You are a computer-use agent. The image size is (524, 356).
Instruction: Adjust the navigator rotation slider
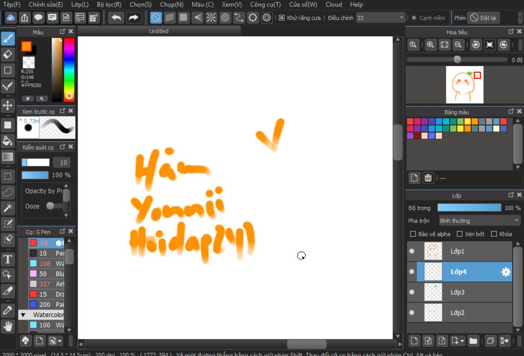(x=457, y=59)
